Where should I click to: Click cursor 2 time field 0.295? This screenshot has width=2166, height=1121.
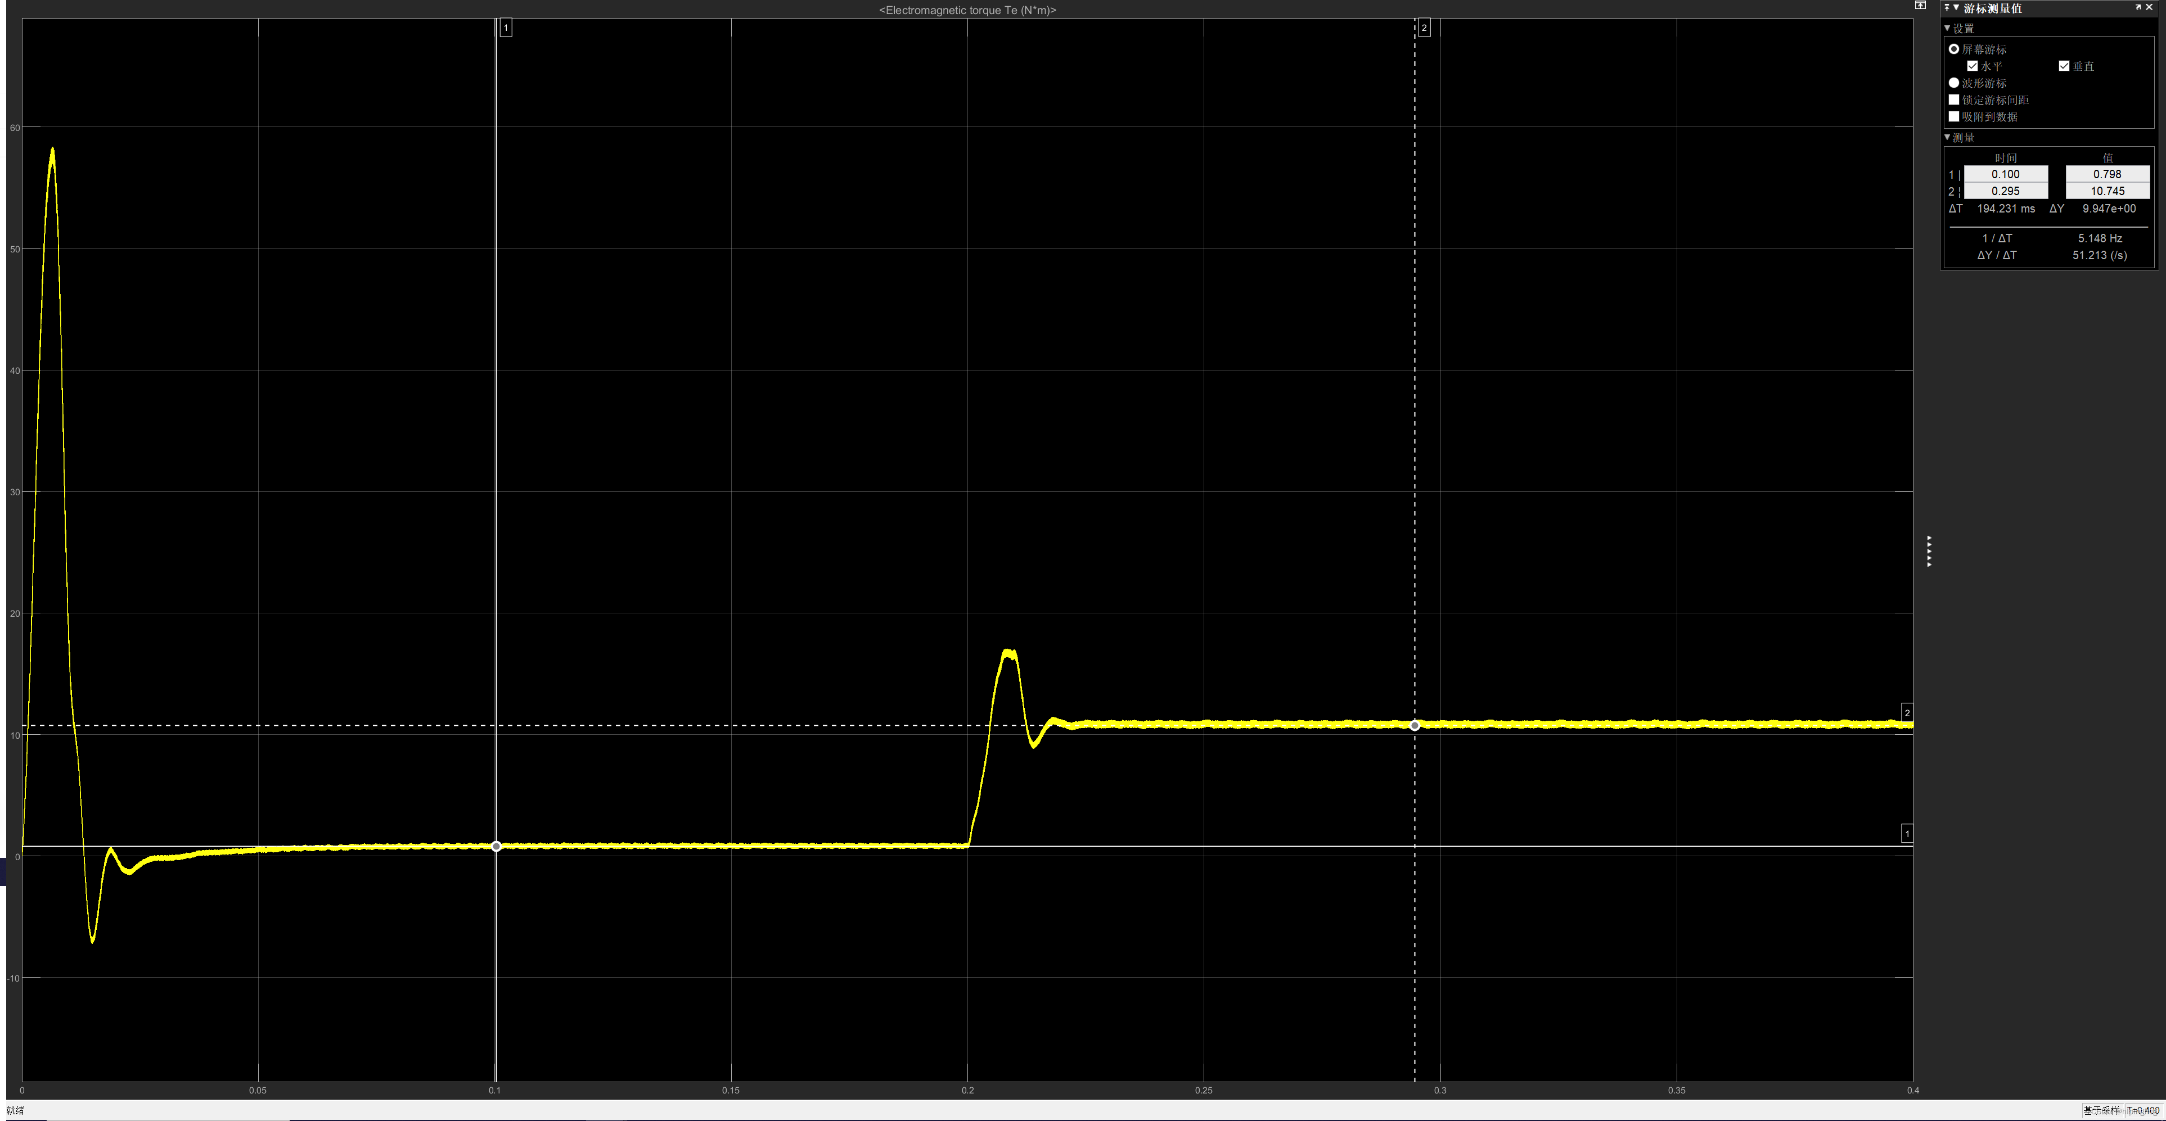(2005, 192)
